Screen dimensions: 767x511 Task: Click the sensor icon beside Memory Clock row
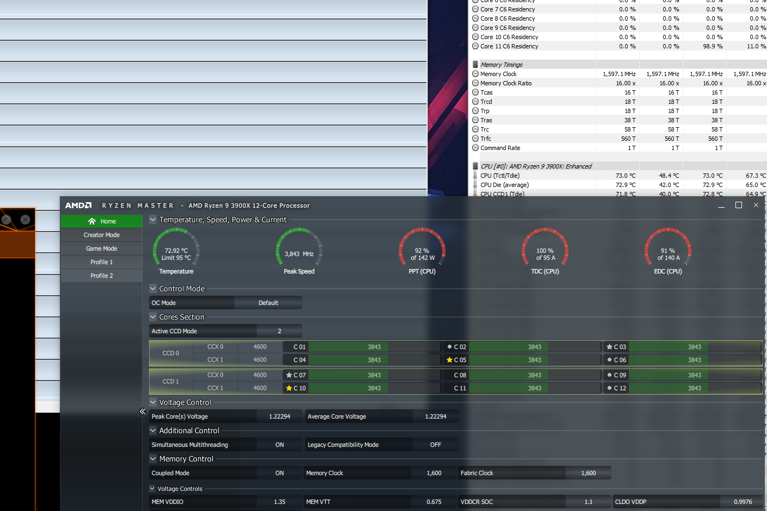(475, 74)
